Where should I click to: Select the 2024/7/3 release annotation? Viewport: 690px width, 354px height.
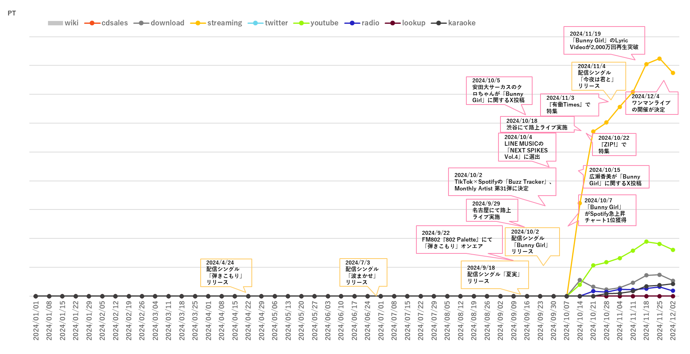363,272
